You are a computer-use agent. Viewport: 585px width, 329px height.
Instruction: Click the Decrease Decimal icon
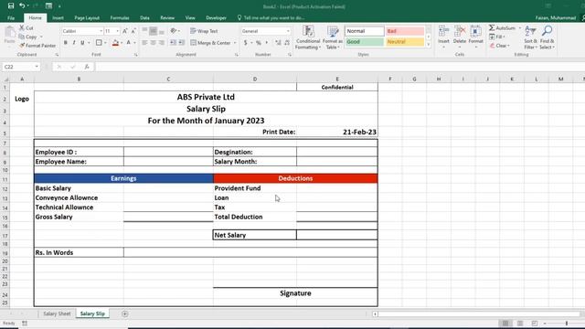pos(286,43)
